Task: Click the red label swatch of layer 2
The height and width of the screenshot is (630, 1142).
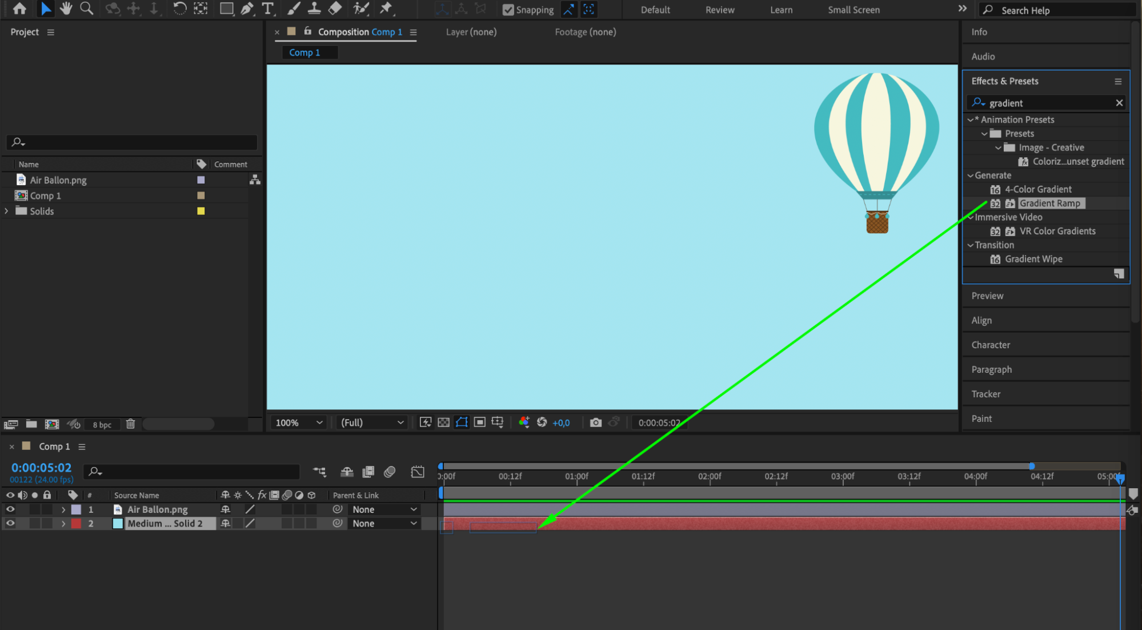Action: (x=76, y=523)
